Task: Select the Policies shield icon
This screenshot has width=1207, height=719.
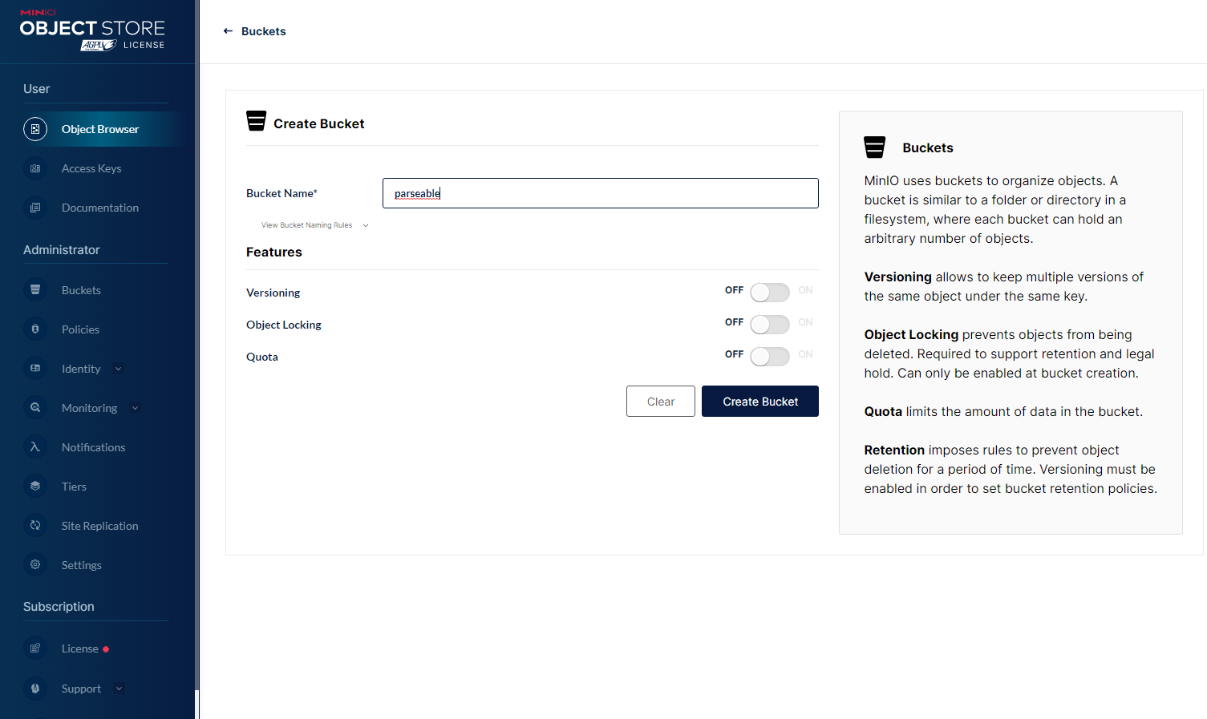Action: (35, 329)
